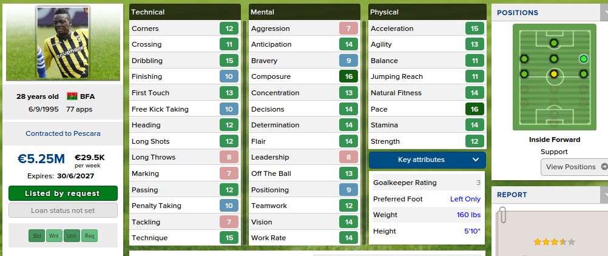Click the Technical attributes header
Image resolution: width=608 pixels, height=256 pixels.
[x=185, y=12]
